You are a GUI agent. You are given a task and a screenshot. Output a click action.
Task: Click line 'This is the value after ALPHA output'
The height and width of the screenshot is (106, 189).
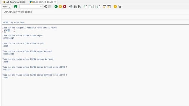point(23,44)
